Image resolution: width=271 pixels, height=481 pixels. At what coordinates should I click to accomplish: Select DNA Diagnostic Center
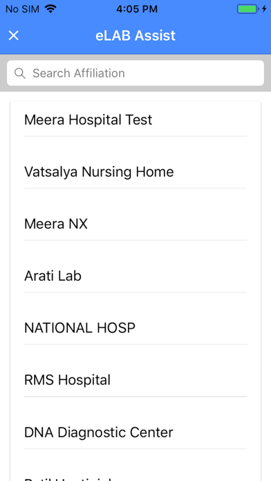(135, 432)
